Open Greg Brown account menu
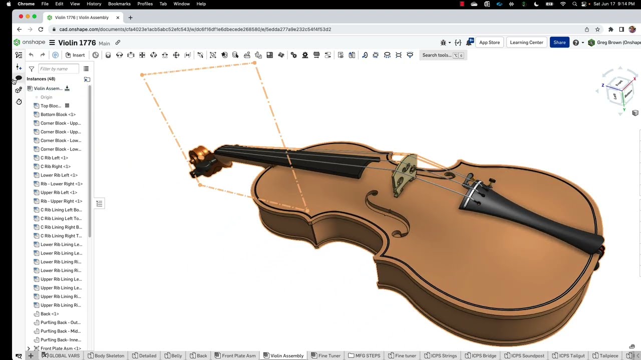This screenshot has height=360, width=641. tap(614, 42)
